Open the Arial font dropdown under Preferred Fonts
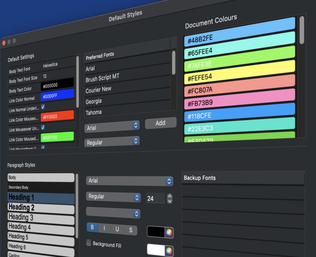This screenshot has height=257, width=316. [112, 125]
